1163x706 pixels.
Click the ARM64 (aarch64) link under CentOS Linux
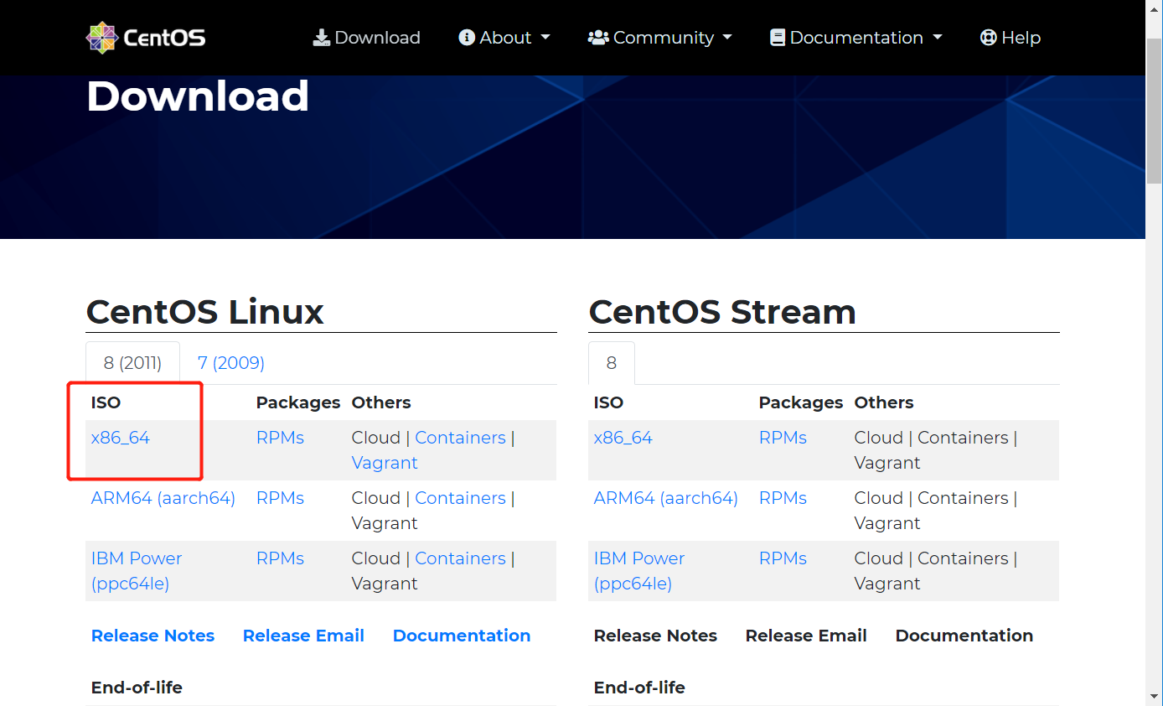click(x=163, y=497)
